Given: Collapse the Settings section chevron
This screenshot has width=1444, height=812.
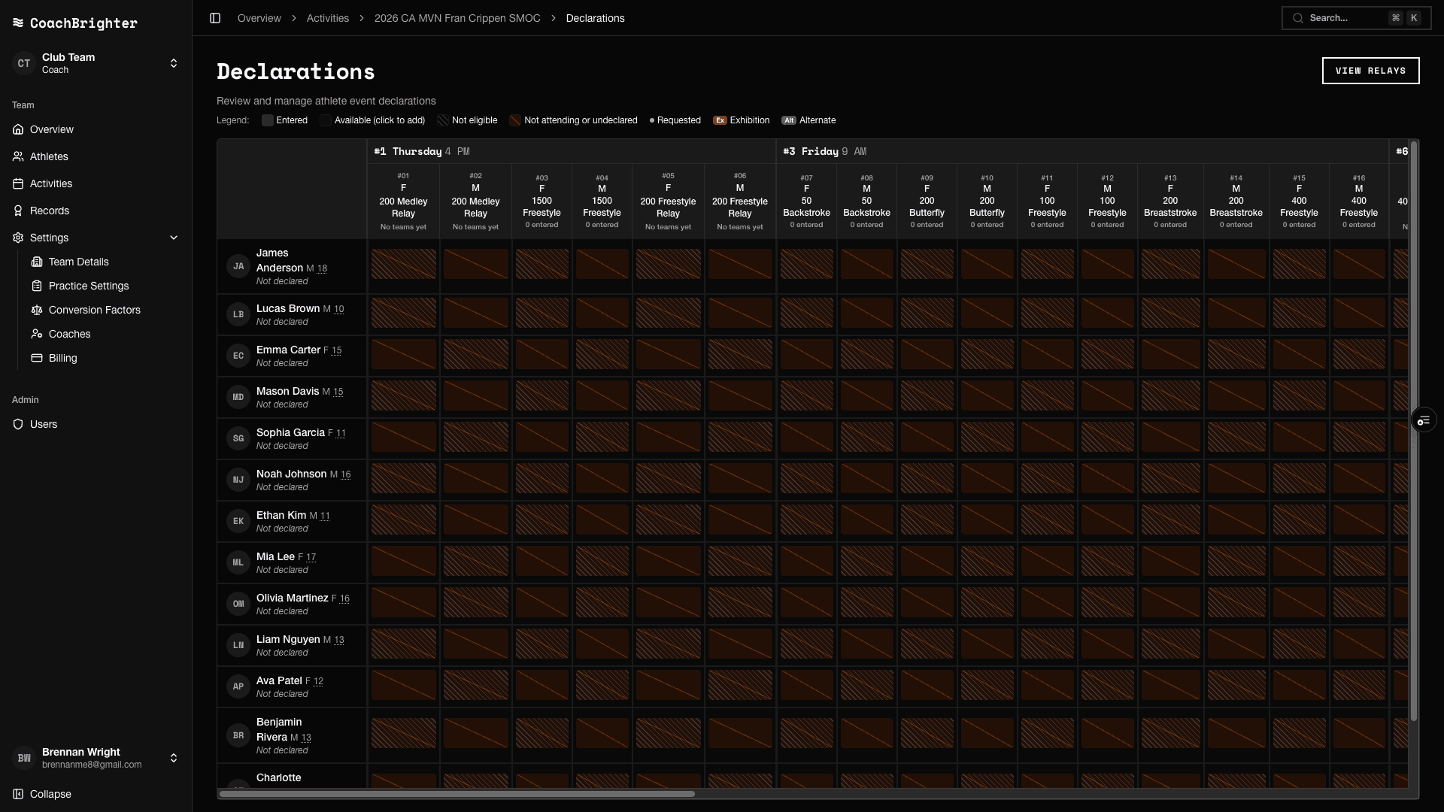Looking at the screenshot, I should click(x=174, y=238).
